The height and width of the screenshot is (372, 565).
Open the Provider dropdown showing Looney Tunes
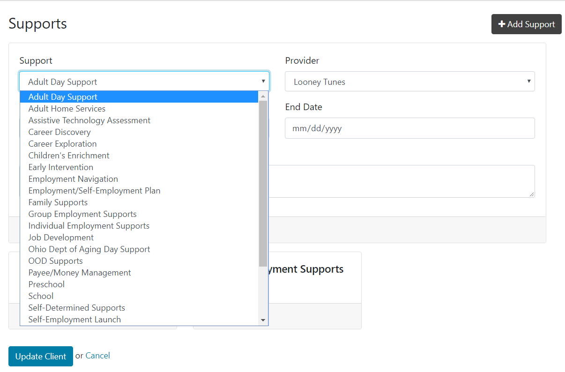point(409,82)
